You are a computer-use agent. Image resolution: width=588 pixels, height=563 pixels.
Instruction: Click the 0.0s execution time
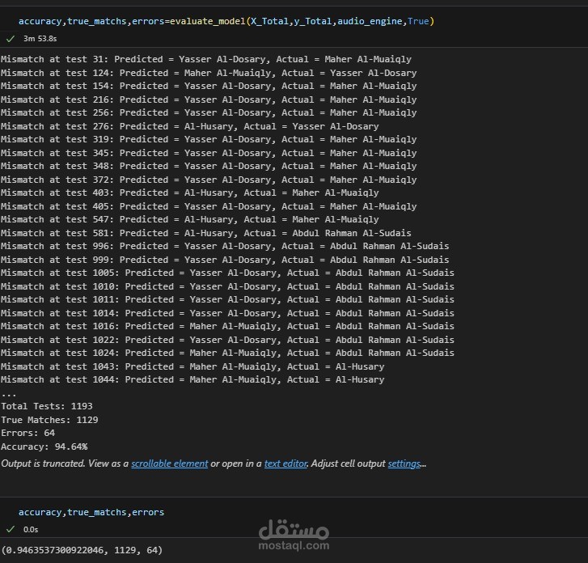[x=31, y=529]
